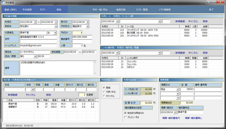Open the 受付日 date dropdown
226x129 pixels.
(x=87, y=22)
